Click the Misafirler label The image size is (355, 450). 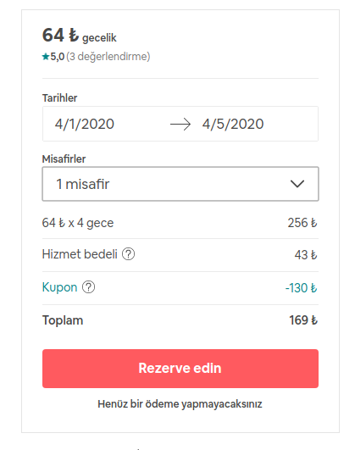(x=64, y=159)
